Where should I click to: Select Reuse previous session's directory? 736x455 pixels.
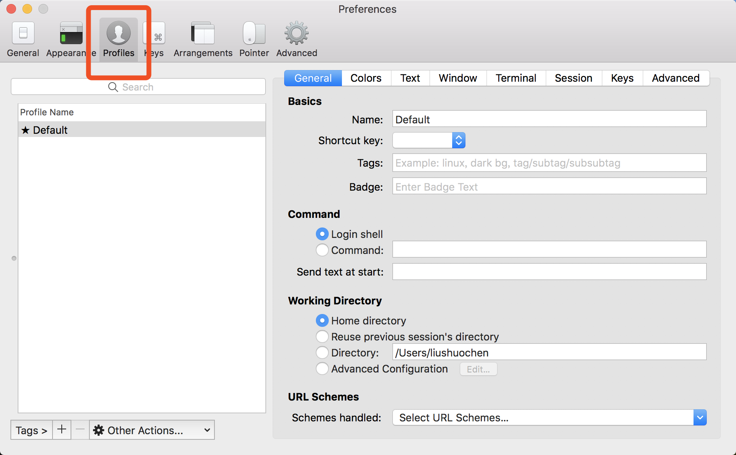pos(322,336)
